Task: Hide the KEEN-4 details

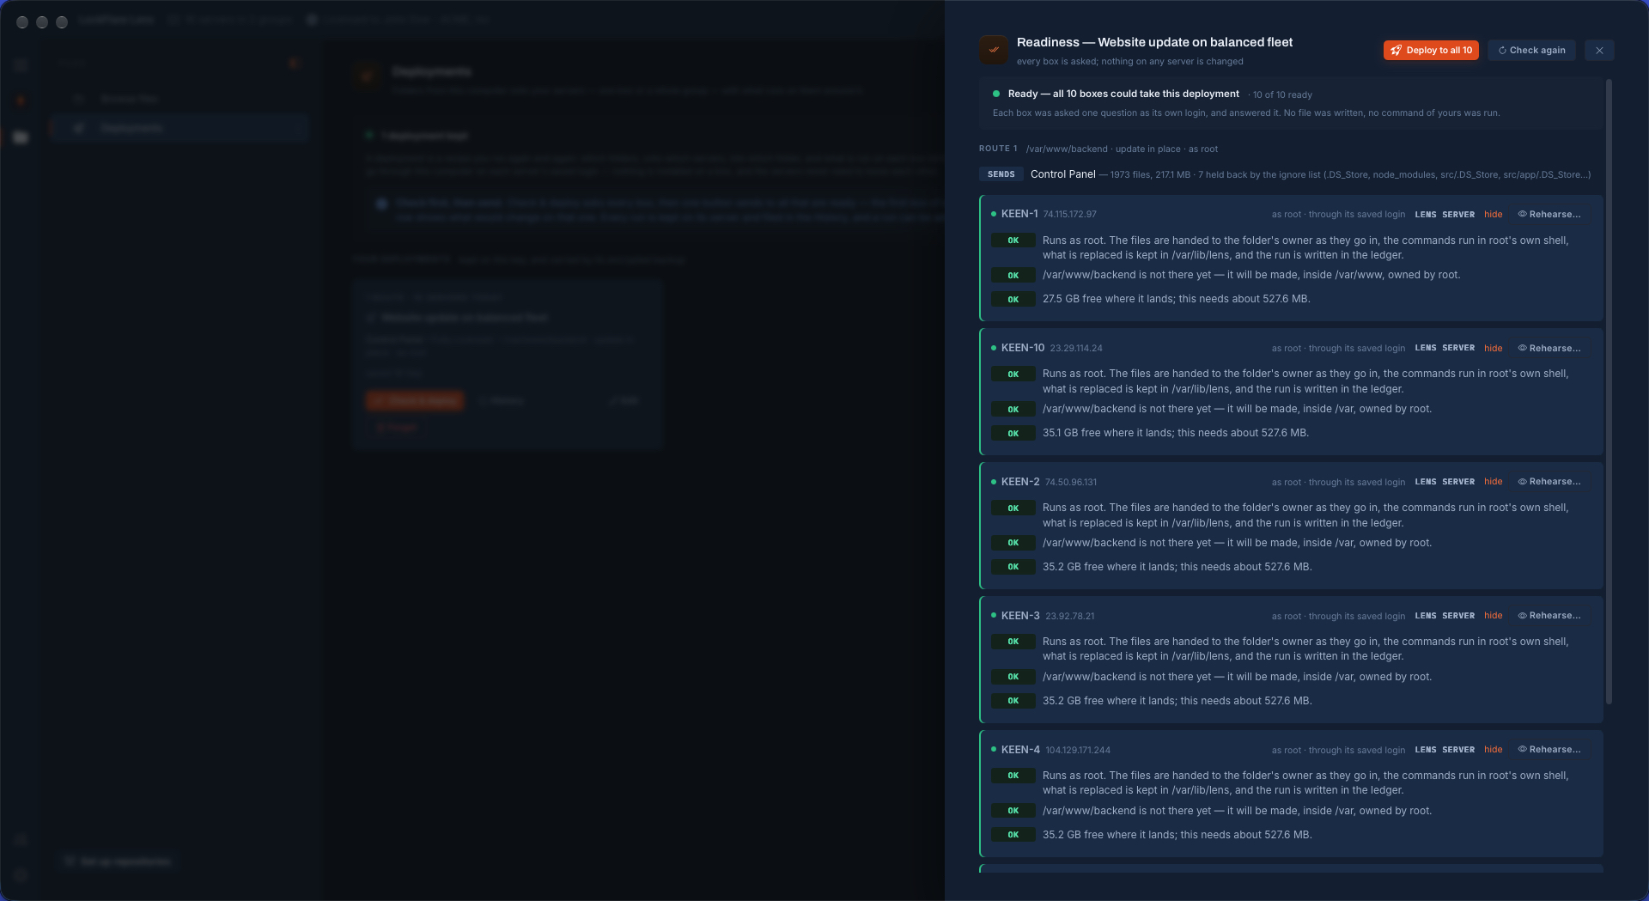Action: 1494,750
